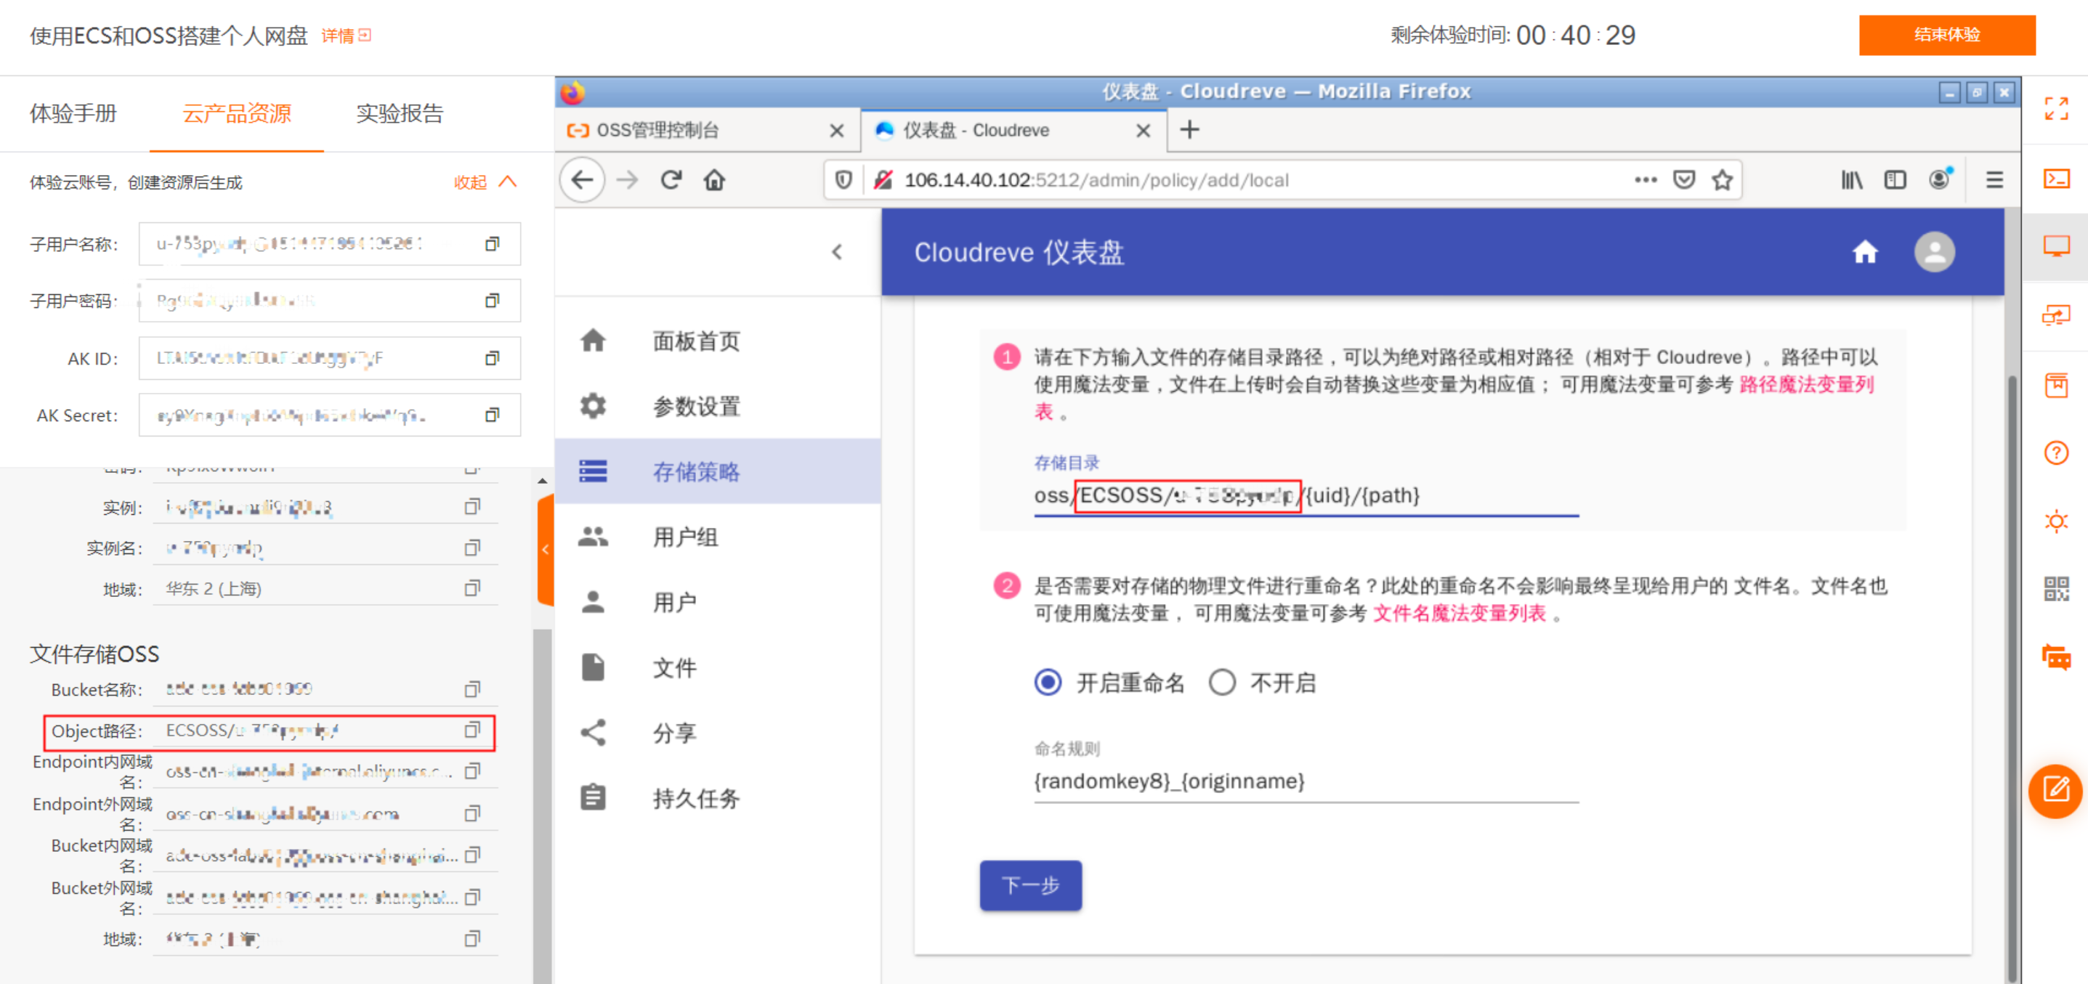Open 持久任务 in the Cloudreve sidebar
This screenshot has width=2088, height=984.
717,799
